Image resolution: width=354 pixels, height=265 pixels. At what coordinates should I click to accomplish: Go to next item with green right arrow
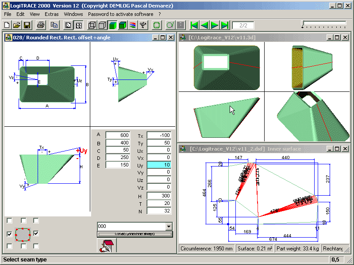(x=215, y=25)
